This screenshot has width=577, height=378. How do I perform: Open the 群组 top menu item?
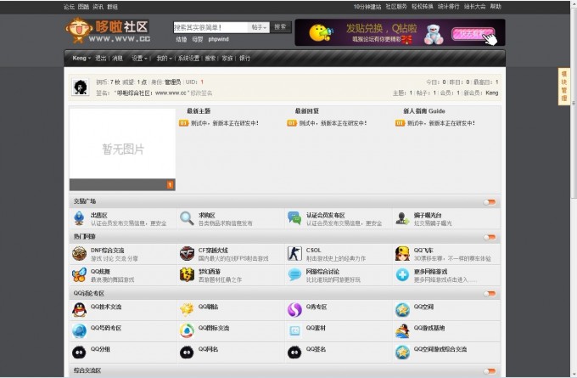pyautogui.click(x=112, y=7)
